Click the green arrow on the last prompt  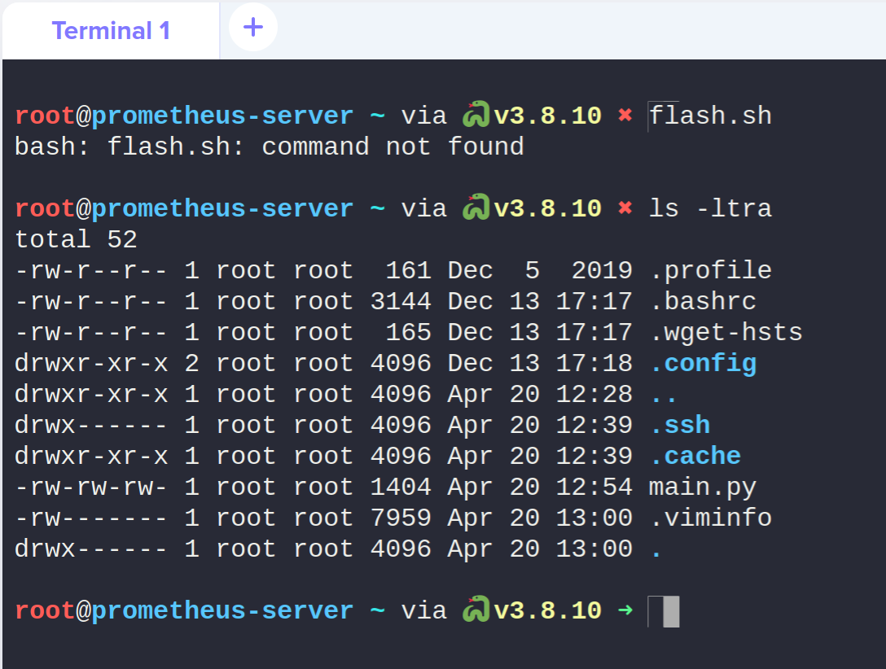click(x=625, y=610)
